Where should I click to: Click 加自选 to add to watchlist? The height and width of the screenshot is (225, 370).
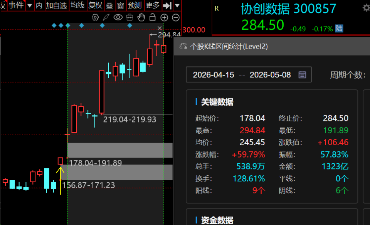[56, 5]
